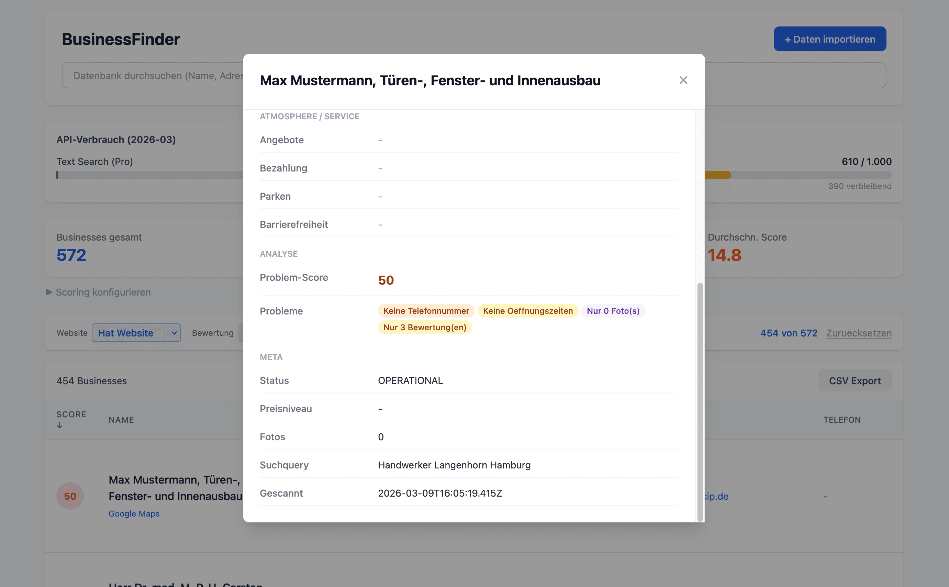This screenshot has height=587, width=949.
Task: Select the 'Keine Oeffnungszeiten' problem badge
Action: point(528,311)
